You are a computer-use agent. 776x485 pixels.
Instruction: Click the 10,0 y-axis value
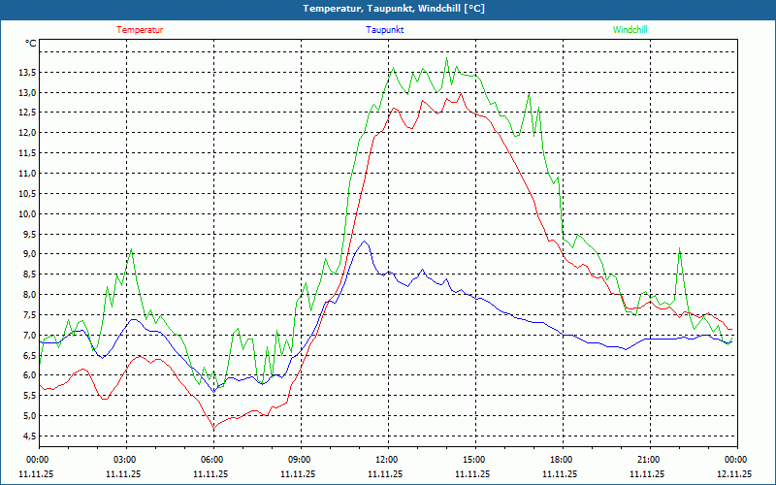tap(27, 213)
